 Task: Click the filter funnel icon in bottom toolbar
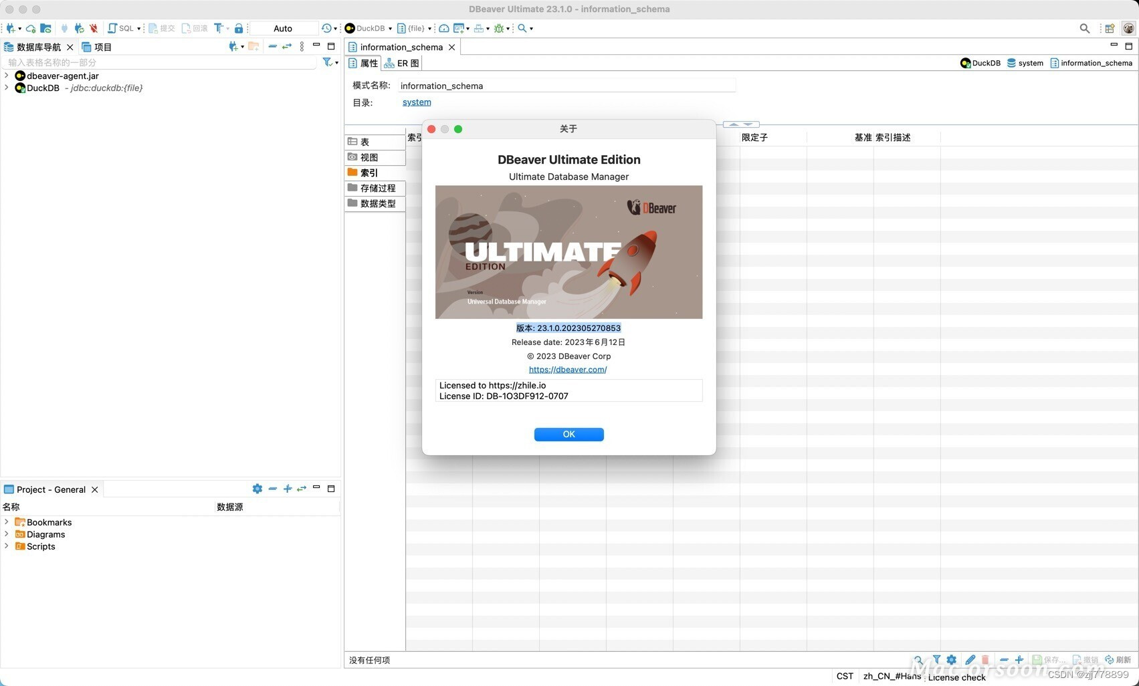(x=936, y=659)
